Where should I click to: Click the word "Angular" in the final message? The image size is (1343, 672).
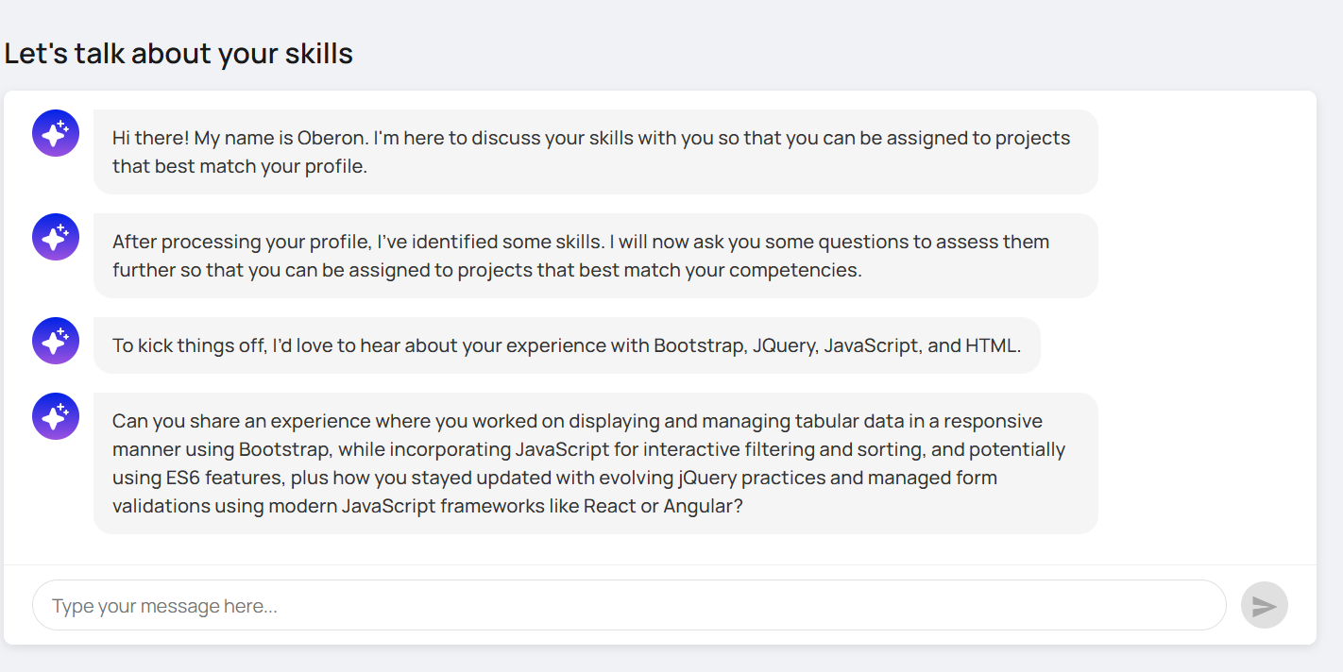tap(697, 506)
